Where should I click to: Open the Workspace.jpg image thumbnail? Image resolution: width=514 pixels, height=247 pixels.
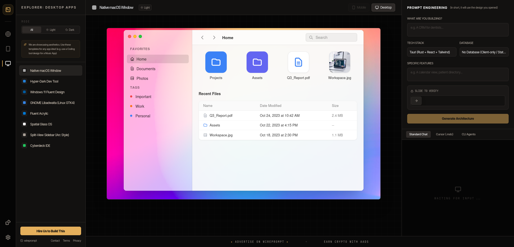click(x=340, y=62)
